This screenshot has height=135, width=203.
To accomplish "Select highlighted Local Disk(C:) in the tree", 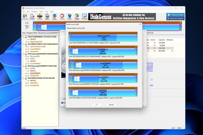I will pos(35,73).
